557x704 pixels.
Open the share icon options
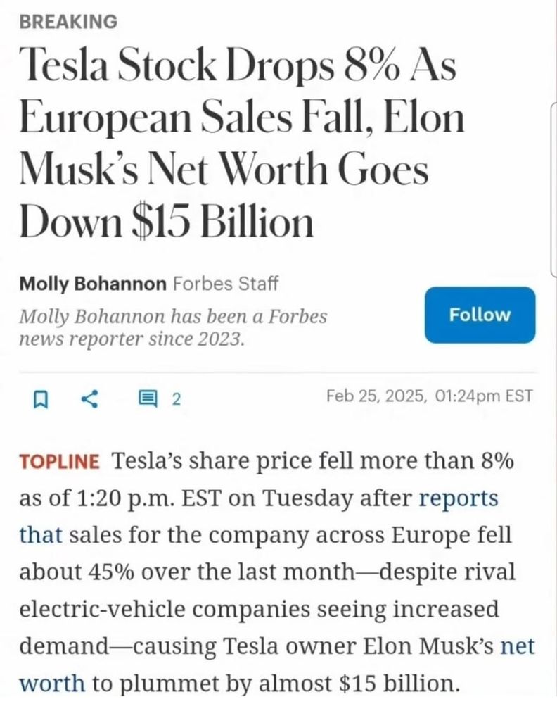tap(90, 398)
